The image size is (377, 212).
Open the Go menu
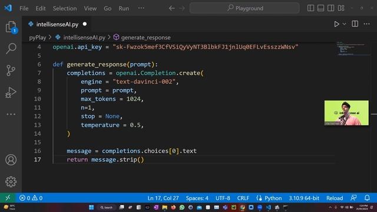(x=107, y=8)
